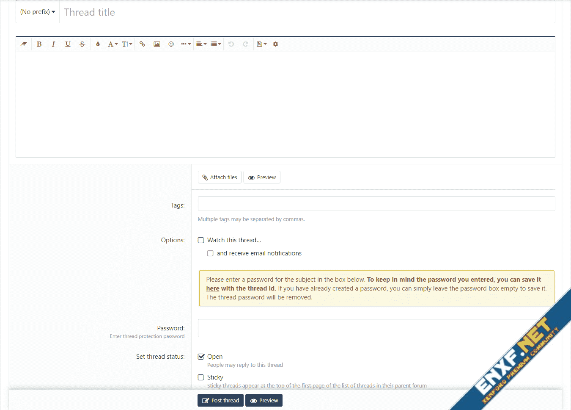Open the (No prefix) dropdown

[x=38, y=12]
